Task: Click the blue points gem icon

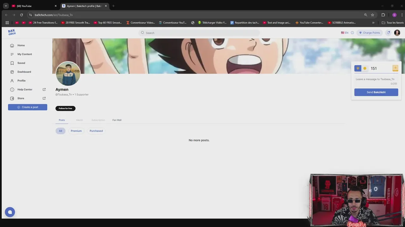Action: pyautogui.click(x=358, y=68)
